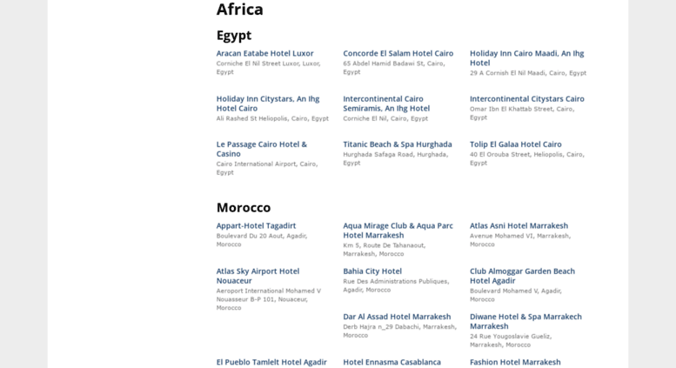Open Club Almoggar Garden Beach Hotel link
Screen dimensions: 676x368
pos(522,276)
